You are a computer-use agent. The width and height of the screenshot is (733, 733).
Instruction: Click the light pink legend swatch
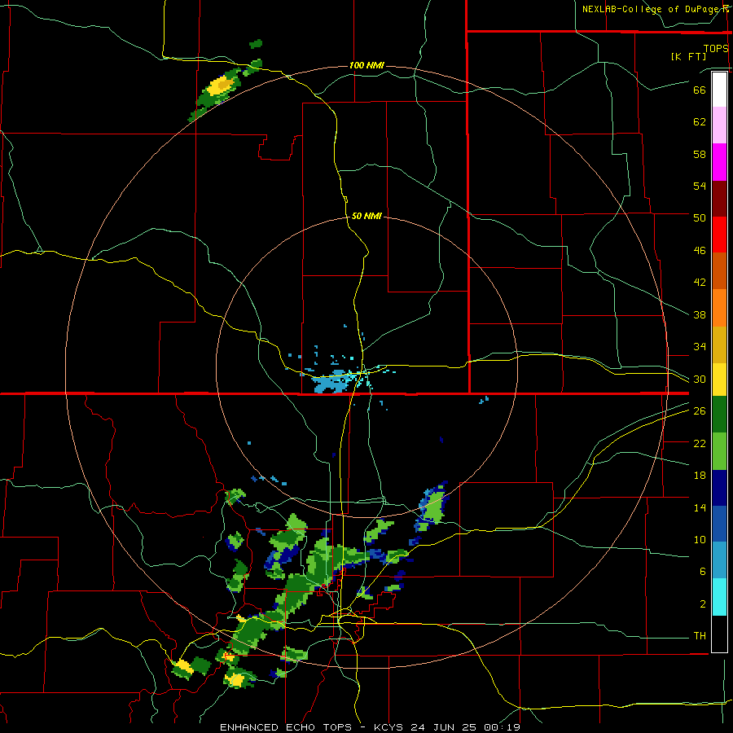point(719,125)
